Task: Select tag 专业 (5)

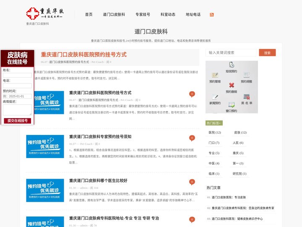Action: (x=214, y=153)
